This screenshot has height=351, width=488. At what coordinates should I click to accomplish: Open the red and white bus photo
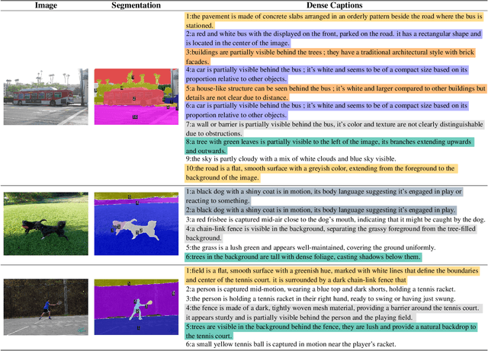click(45, 96)
